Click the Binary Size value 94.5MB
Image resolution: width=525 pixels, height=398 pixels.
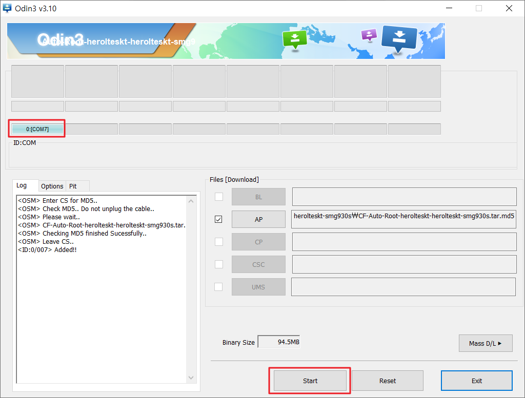tap(279, 342)
